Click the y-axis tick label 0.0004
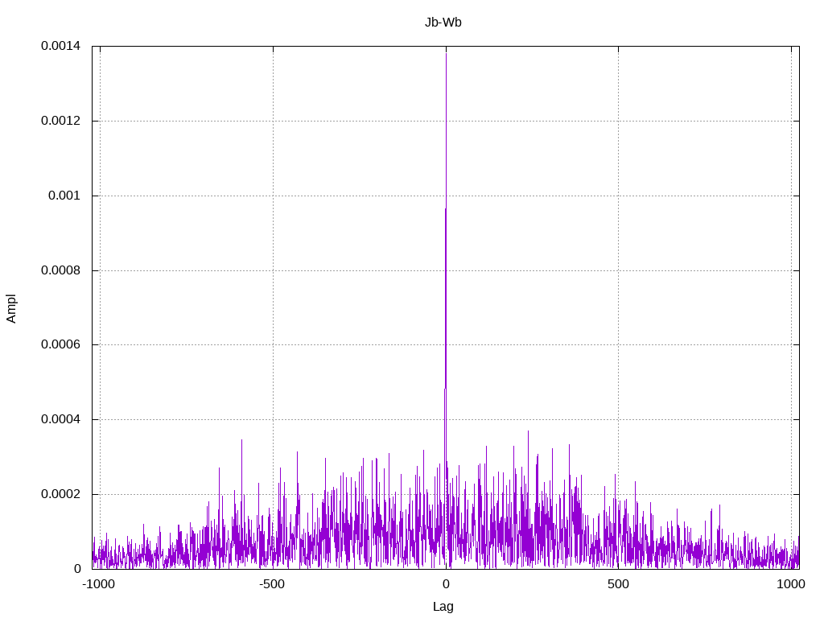This screenshot has height=618, width=824. [60, 419]
